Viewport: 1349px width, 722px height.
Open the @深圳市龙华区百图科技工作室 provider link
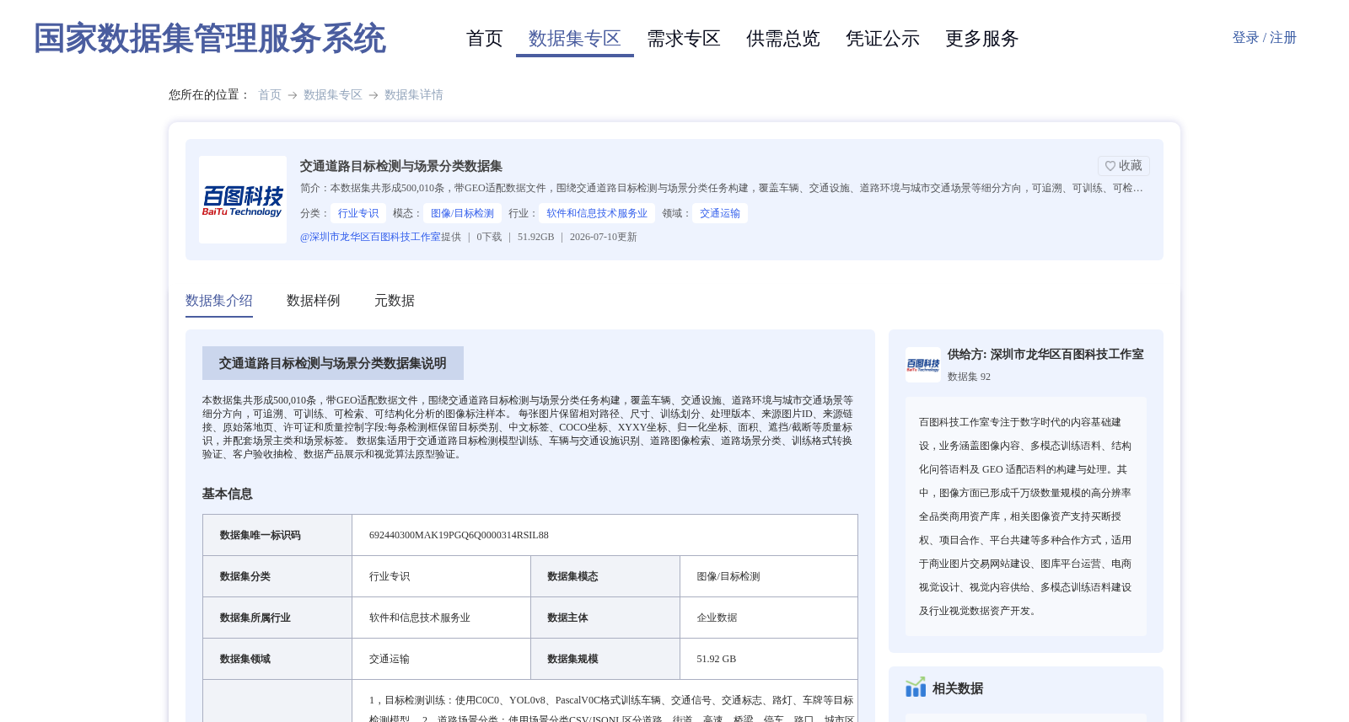point(370,237)
